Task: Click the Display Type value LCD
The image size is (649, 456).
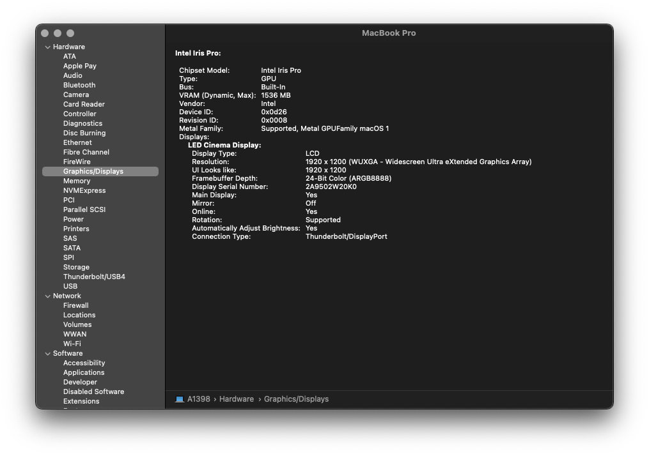Action: [x=312, y=153]
